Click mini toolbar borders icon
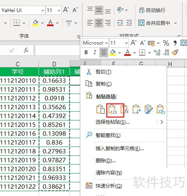 click(142, 52)
